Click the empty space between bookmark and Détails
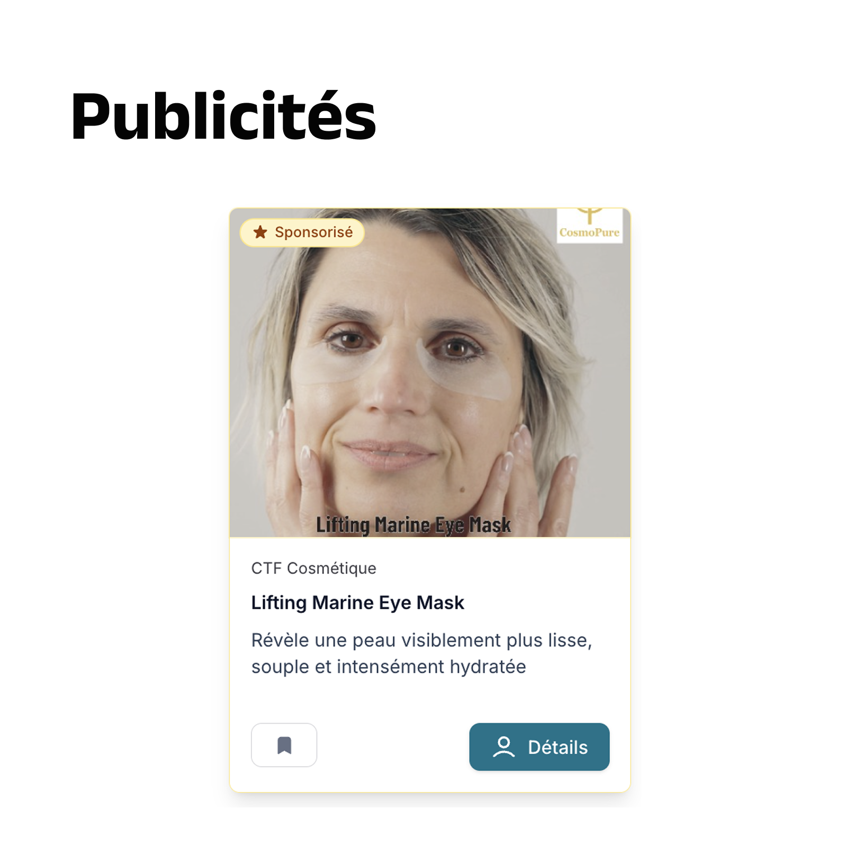847x847 pixels. point(393,745)
